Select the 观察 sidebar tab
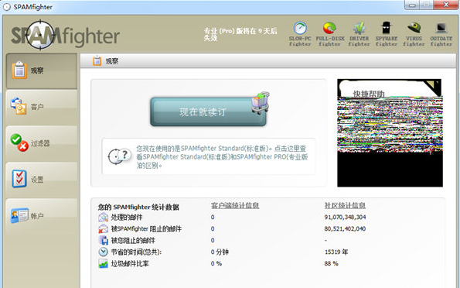Image resolution: width=460 pixels, height=288 pixels. 42,70
